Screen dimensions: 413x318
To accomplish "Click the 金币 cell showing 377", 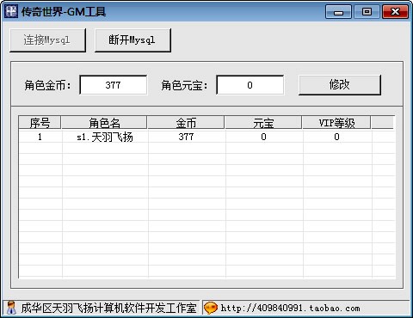I will tap(186, 137).
